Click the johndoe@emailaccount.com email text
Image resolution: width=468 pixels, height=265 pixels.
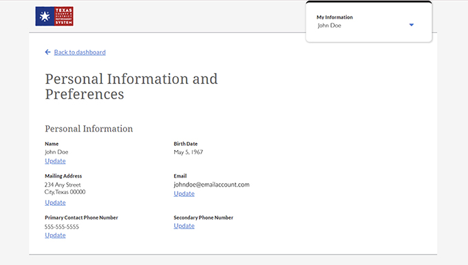coord(211,184)
